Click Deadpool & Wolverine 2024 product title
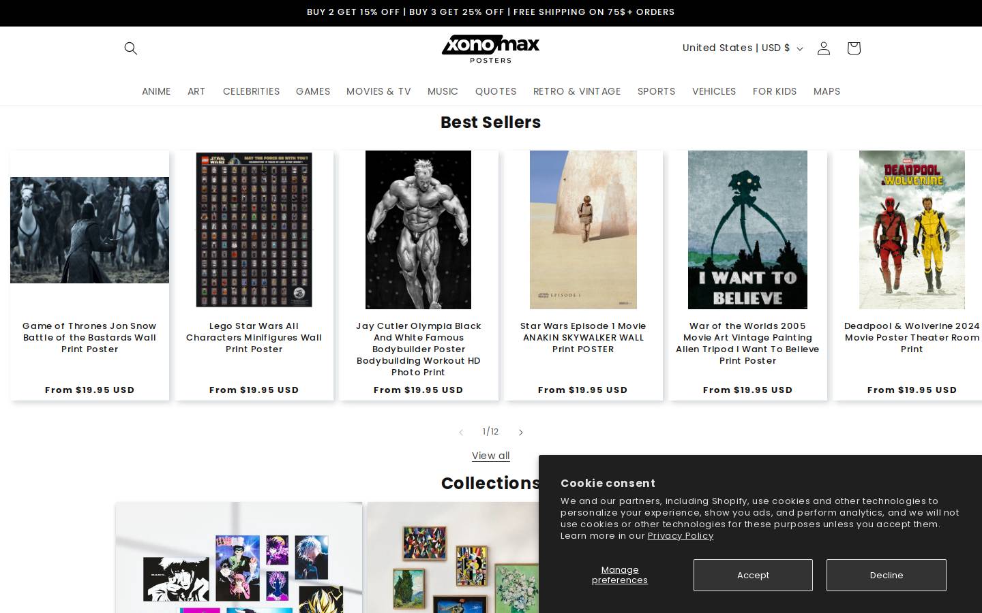Image resolution: width=982 pixels, height=613 pixels. [x=912, y=337]
